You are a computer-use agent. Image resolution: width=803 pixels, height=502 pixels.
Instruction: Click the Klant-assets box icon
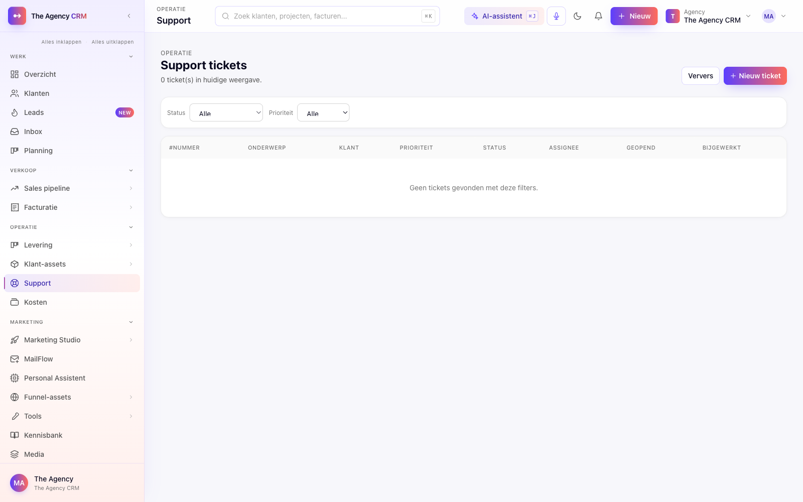(x=15, y=264)
